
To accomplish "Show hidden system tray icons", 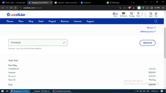I will click(x=135, y=91).
